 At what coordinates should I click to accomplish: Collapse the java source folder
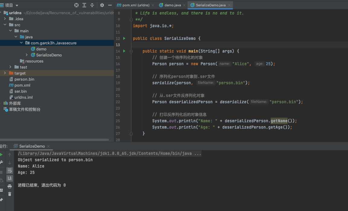16,37
